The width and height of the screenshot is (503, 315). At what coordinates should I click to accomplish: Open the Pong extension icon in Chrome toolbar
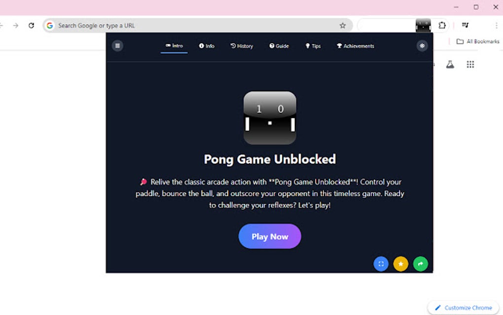[x=423, y=25]
